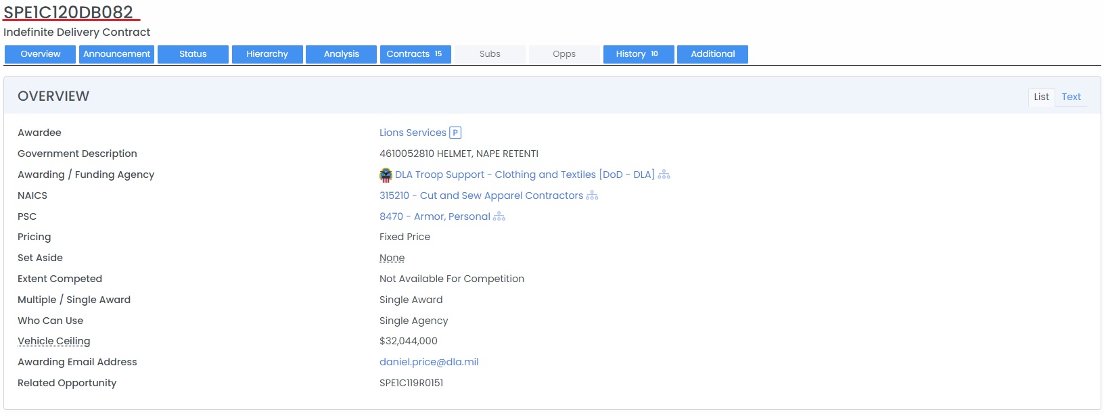Open the Hierarchy tab

pyautogui.click(x=267, y=54)
